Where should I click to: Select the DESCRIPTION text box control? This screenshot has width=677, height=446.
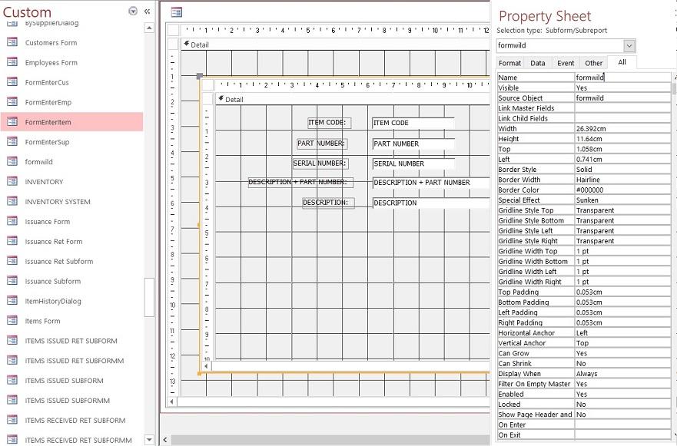click(x=431, y=203)
